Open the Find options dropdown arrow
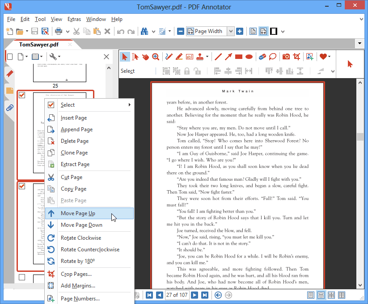 point(153,31)
